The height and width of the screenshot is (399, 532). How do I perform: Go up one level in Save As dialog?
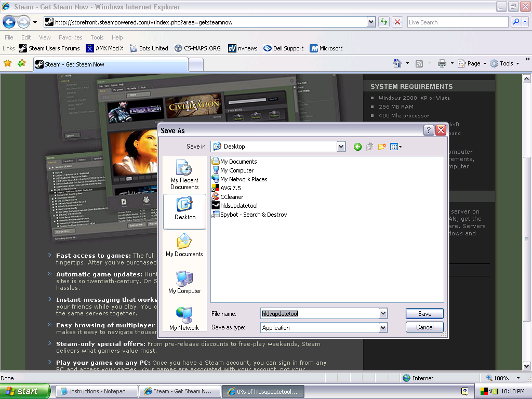tap(370, 147)
